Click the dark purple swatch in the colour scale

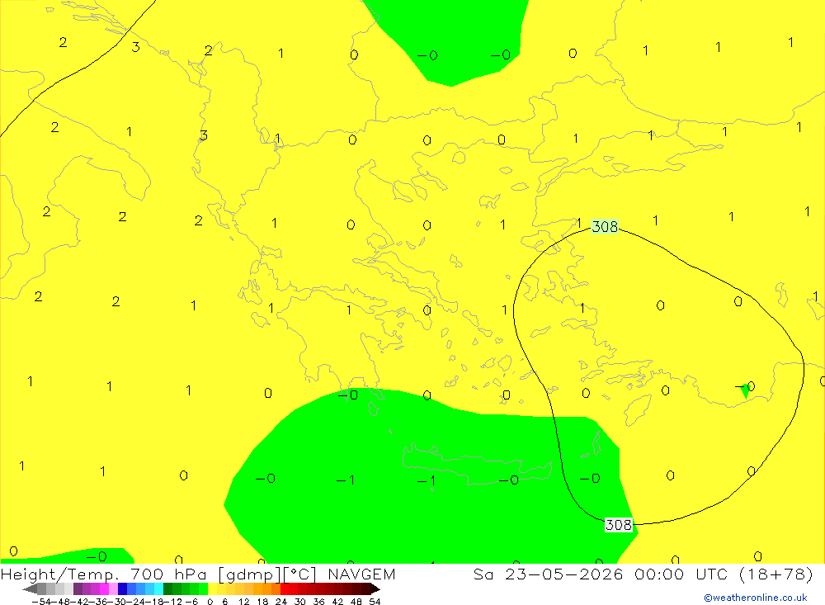78,588
